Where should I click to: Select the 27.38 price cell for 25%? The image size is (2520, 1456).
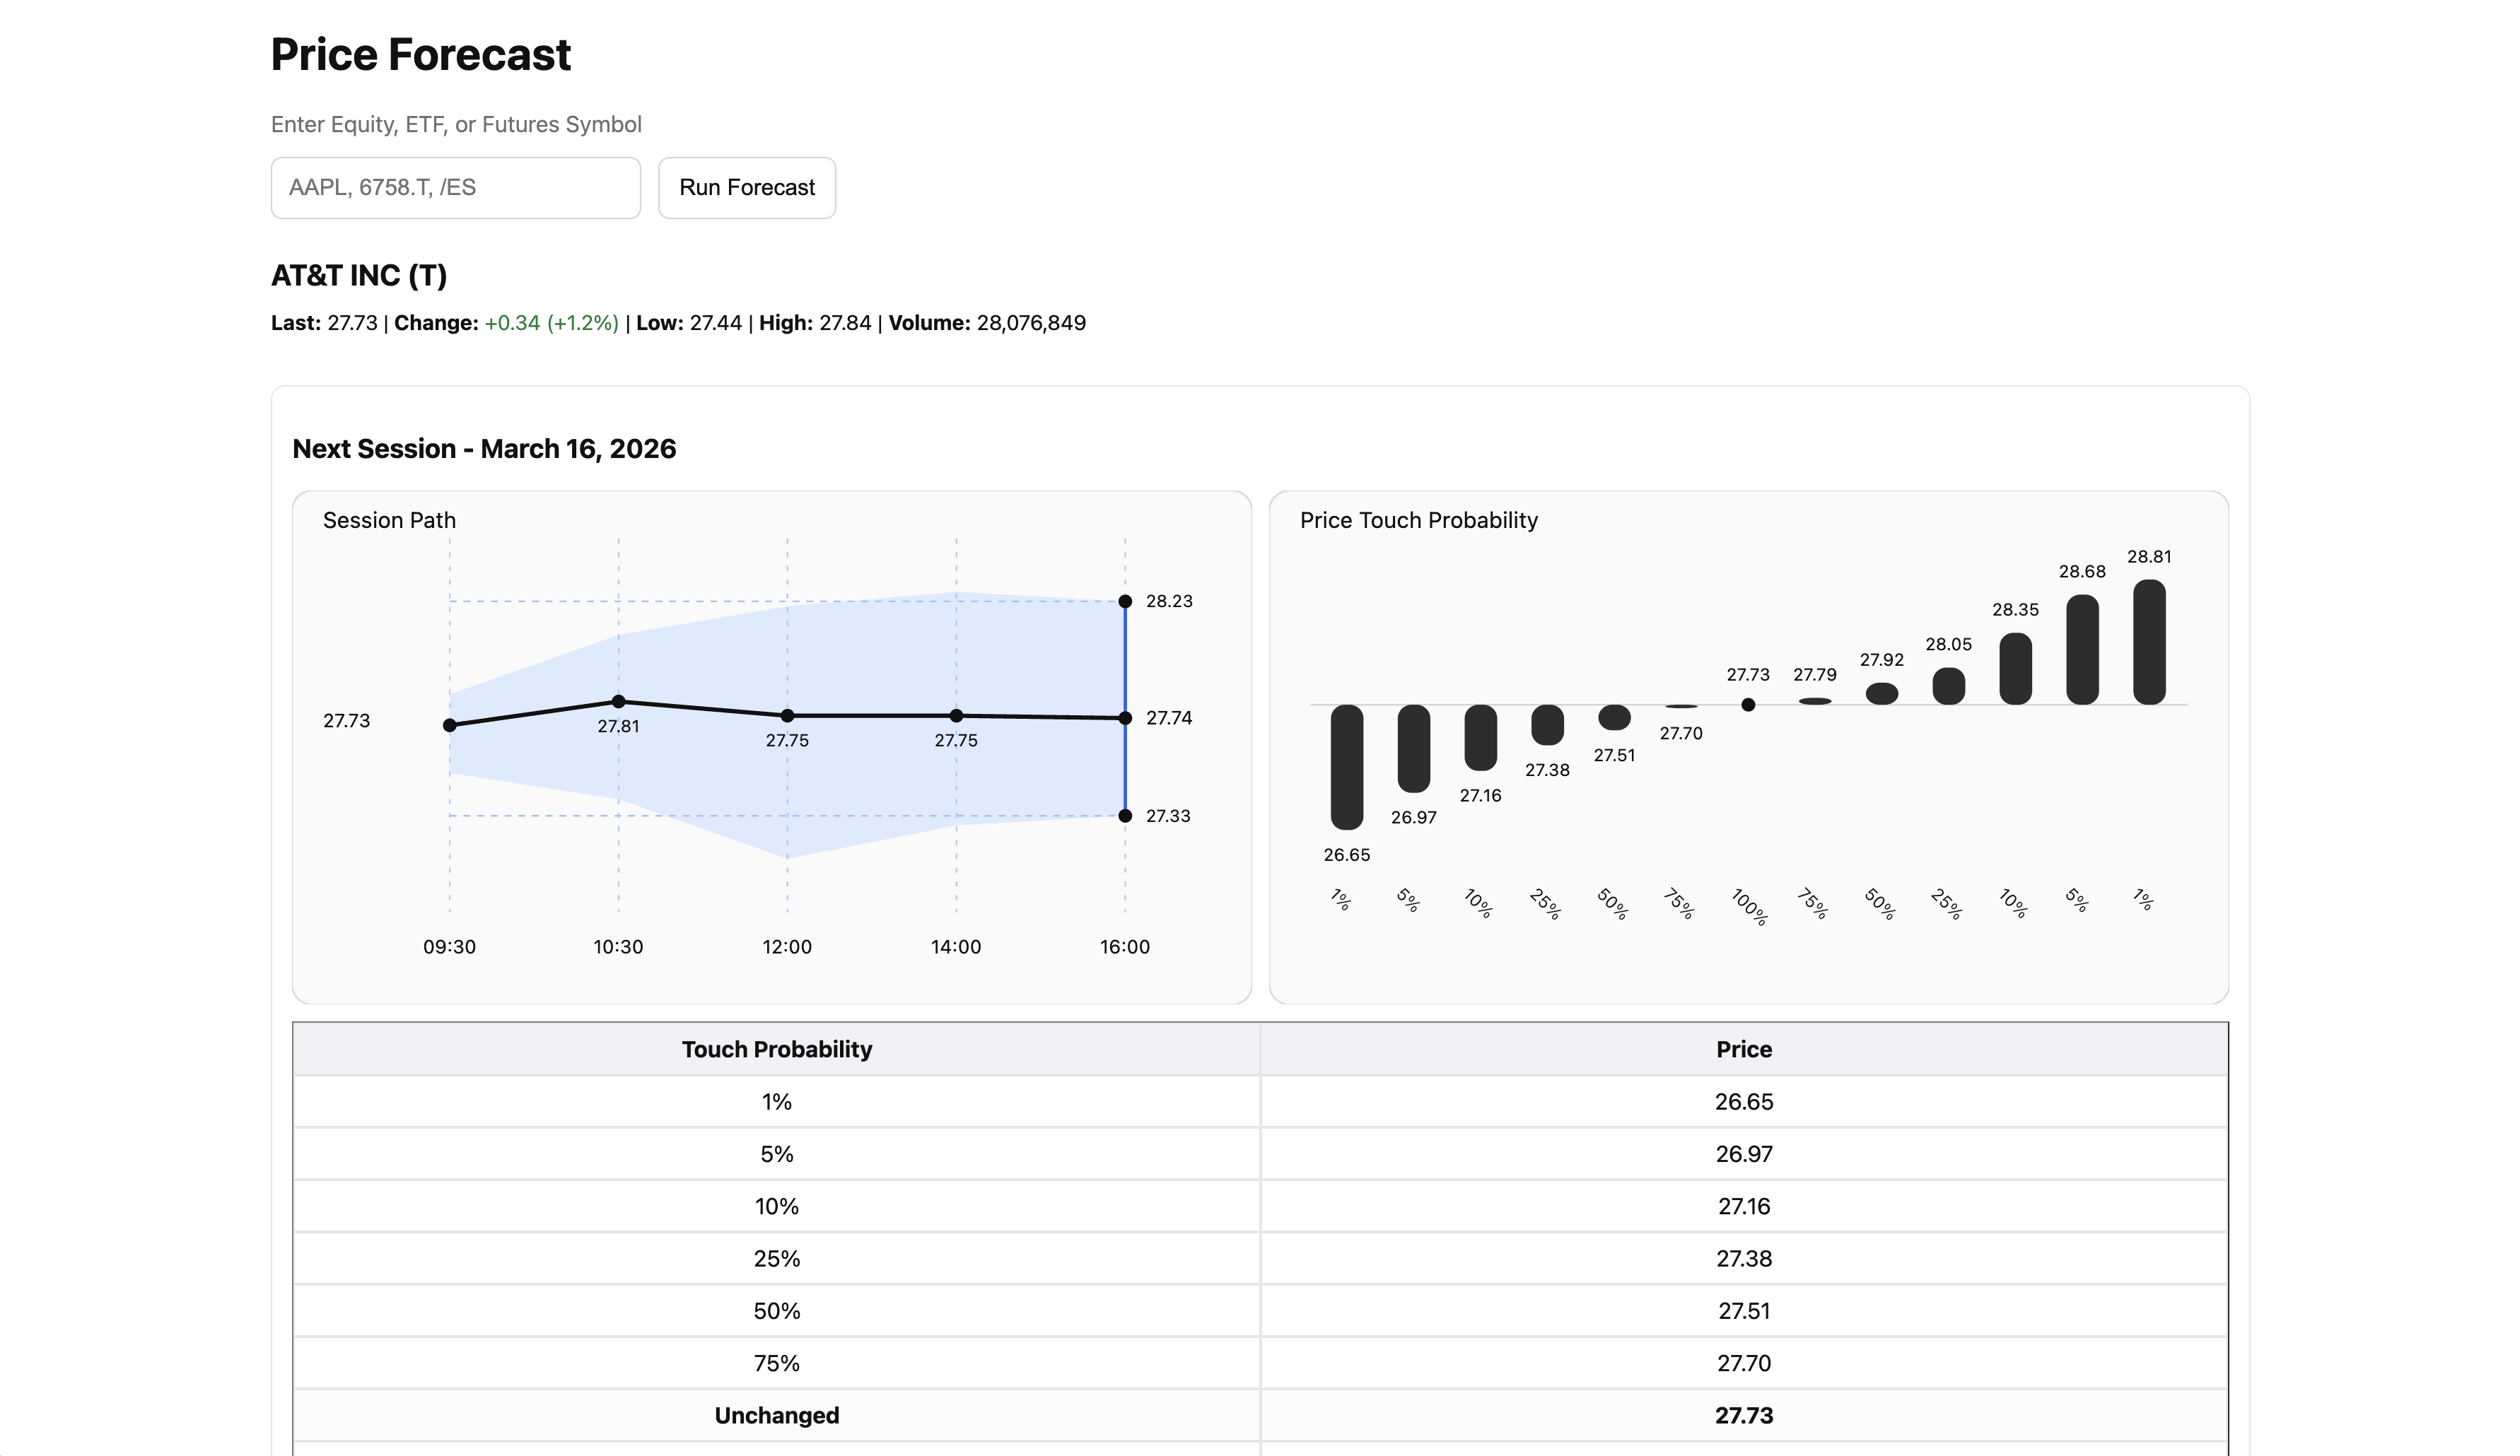point(1744,1258)
